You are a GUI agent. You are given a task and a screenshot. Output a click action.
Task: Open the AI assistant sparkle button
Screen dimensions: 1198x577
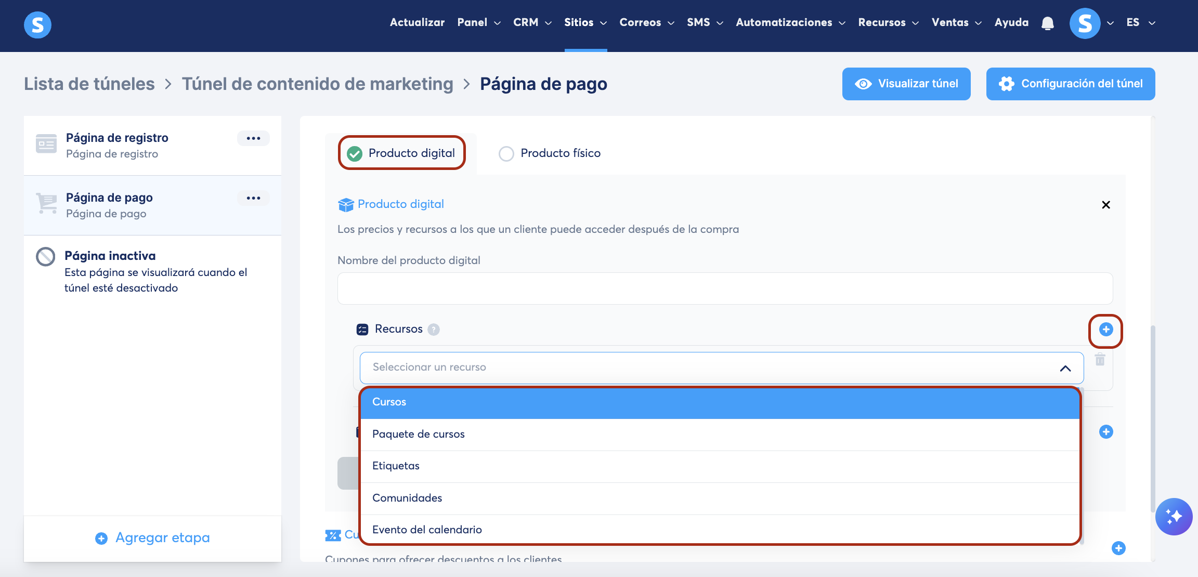point(1174,516)
